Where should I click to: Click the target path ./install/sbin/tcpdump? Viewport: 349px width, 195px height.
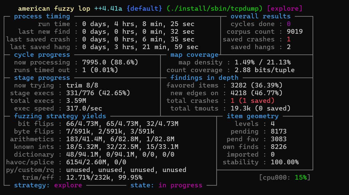tap(214, 9)
